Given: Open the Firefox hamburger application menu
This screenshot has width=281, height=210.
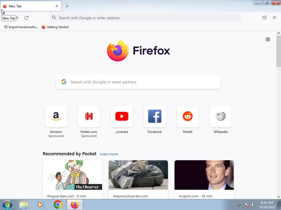Looking at the screenshot, I should 274,17.
